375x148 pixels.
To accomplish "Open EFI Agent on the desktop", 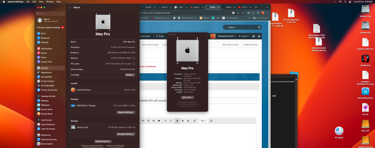I will (339, 133).
